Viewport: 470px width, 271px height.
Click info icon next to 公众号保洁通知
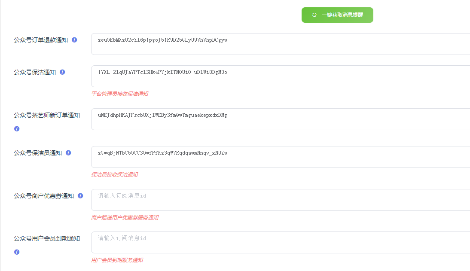[62, 72]
